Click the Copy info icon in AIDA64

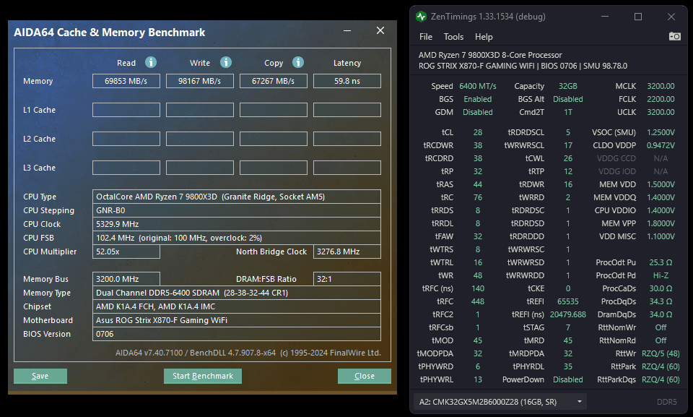click(298, 62)
